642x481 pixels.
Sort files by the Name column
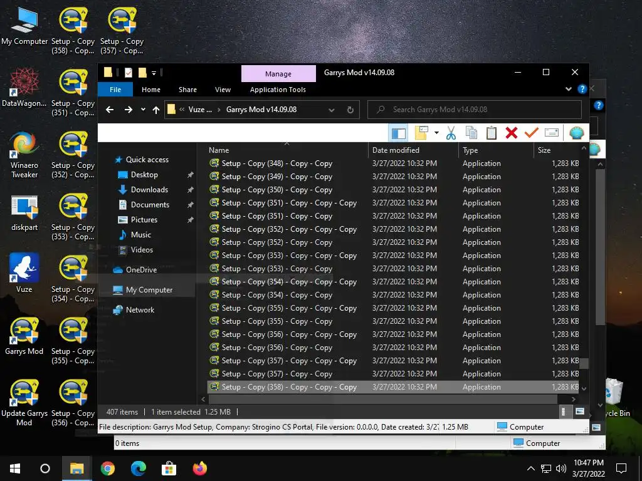click(287, 150)
